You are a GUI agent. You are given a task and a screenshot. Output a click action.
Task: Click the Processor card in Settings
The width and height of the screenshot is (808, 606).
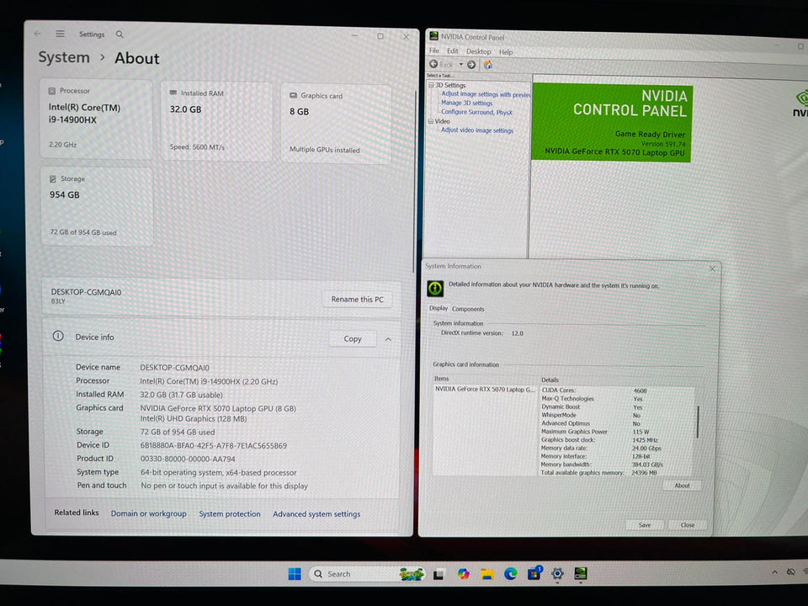pyautogui.click(x=96, y=119)
